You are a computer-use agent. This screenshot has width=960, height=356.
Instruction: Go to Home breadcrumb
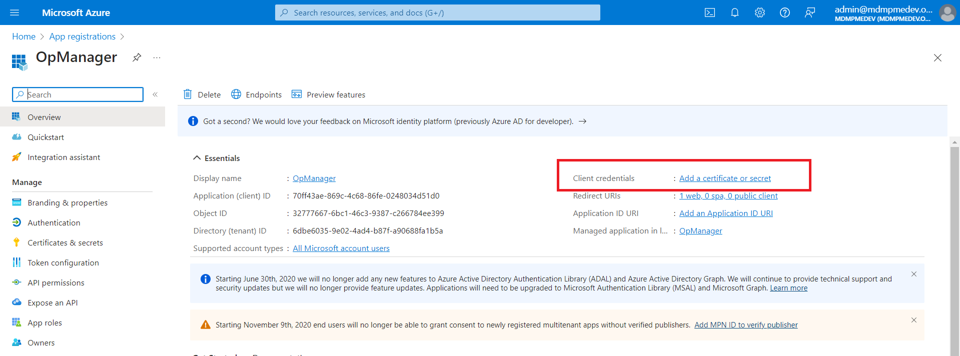point(24,36)
